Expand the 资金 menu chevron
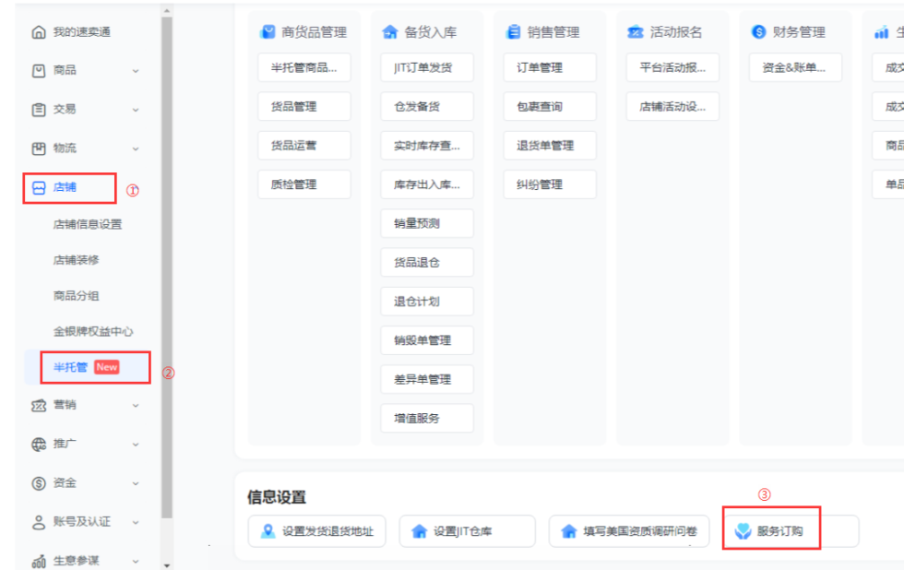The image size is (904, 570). (x=136, y=483)
